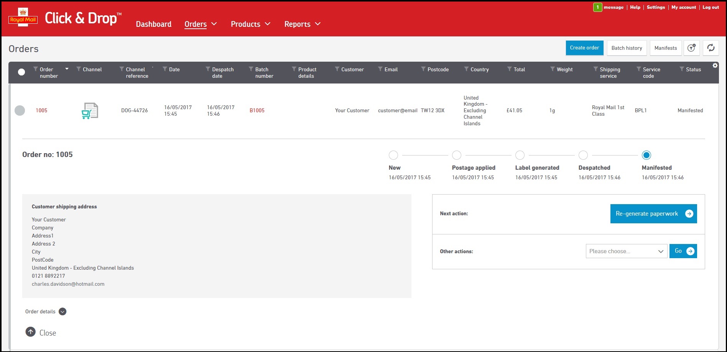727x352 pixels.
Task: Open the column settings gear icon
Action: [x=715, y=65]
